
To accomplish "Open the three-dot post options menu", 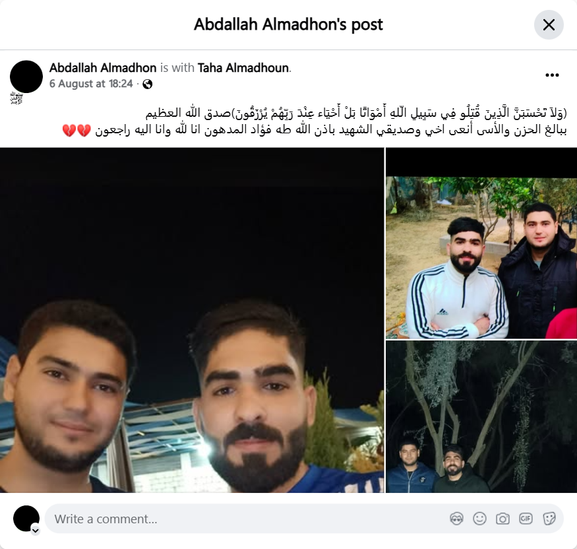I will [552, 75].
